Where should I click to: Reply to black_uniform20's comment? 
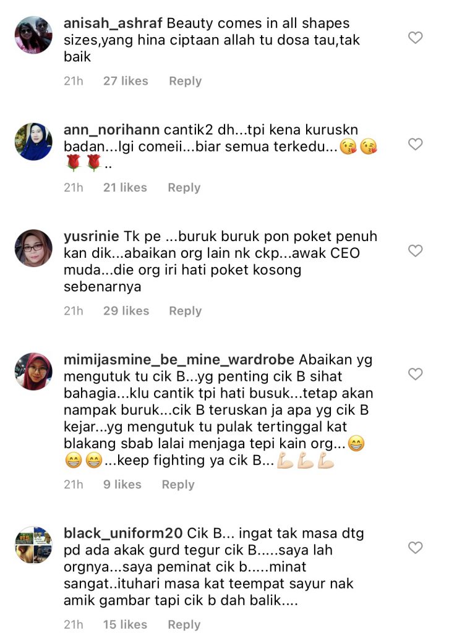click(184, 624)
